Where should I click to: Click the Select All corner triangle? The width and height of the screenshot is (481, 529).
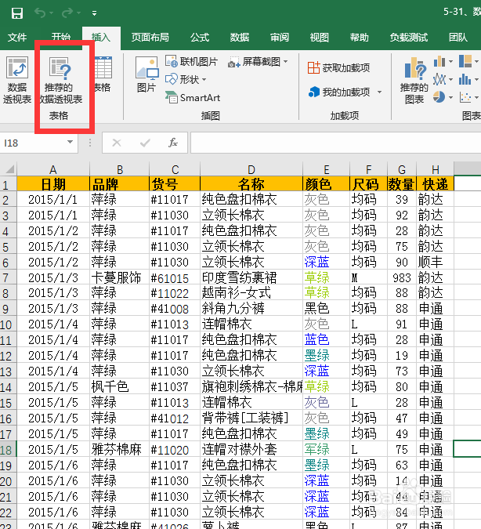tap(9, 169)
